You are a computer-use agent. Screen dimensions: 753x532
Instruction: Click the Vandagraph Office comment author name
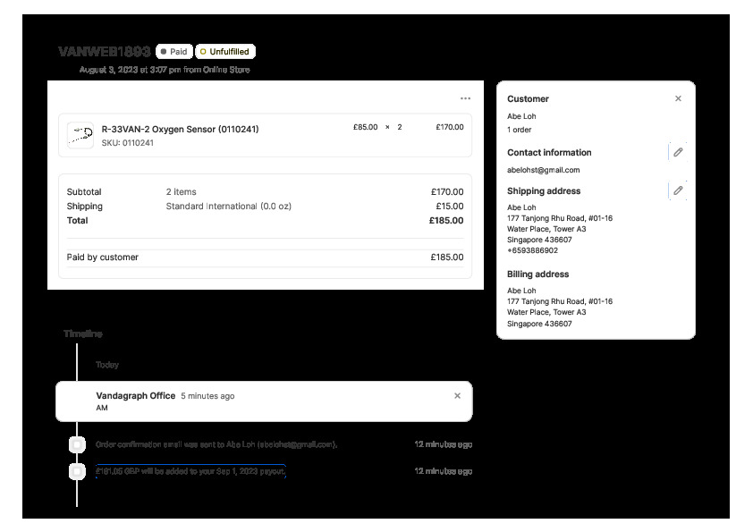pyautogui.click(x=135, y=395)
